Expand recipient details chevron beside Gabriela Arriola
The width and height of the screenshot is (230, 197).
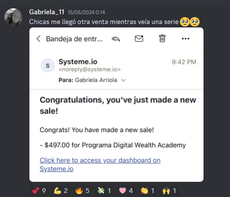click(x=123, y=80)
